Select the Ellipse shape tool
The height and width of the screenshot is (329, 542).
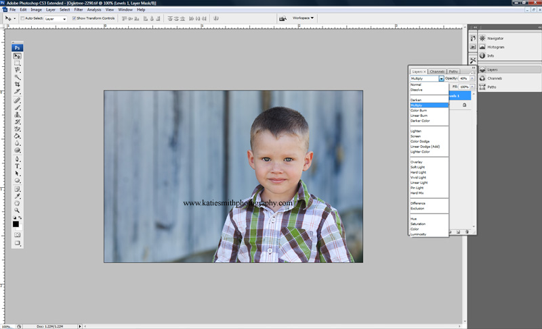(x=17, y=180)
